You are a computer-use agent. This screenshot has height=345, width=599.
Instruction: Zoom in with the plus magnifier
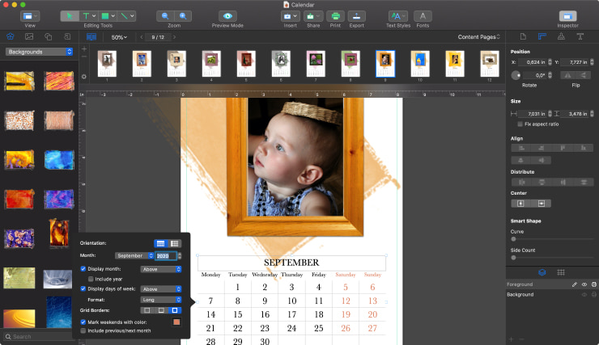click(x=183, y=16)
